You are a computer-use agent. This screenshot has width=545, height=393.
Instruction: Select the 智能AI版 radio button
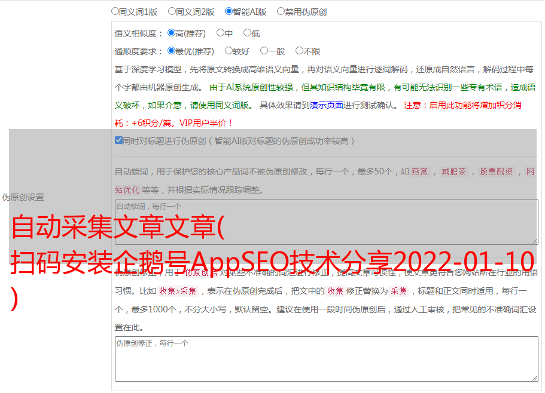229,11
